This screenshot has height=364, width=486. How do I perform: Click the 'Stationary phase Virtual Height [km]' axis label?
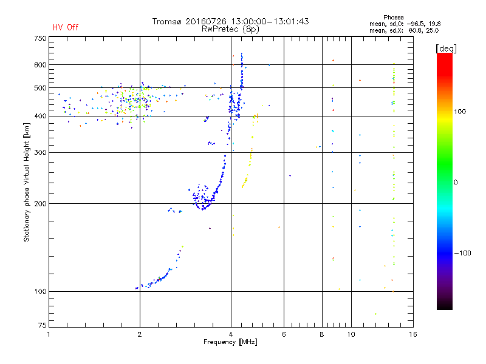tap(27, 182)
